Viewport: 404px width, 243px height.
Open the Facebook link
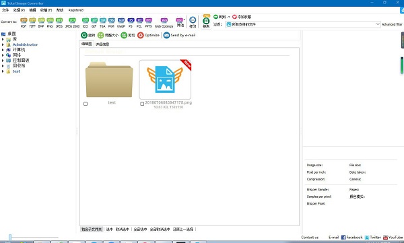351,238
